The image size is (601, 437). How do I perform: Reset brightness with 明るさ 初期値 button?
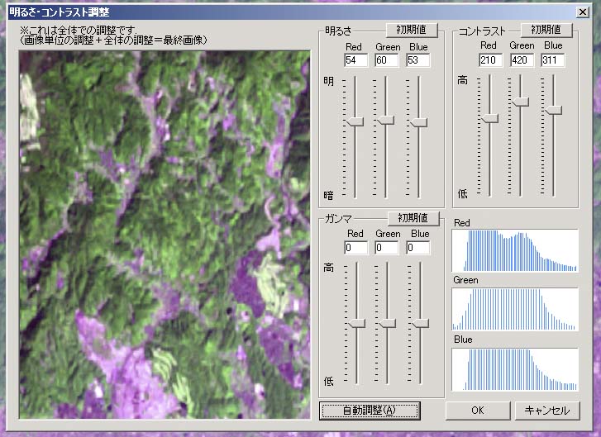412,30
